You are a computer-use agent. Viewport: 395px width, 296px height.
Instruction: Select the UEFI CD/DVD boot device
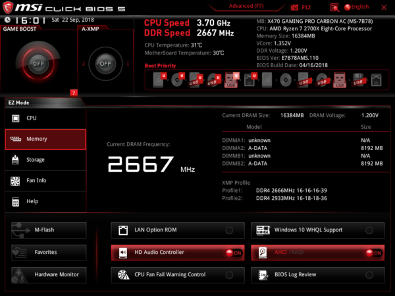tap(177, 80)
